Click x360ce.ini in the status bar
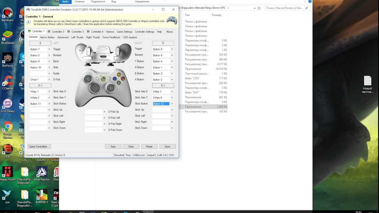This screenshot has width=379, height=213. coord(139,155)
